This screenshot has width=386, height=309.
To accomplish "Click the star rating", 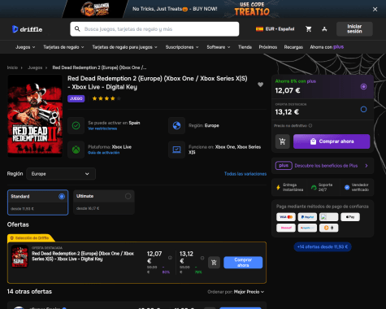I will click(x=106, y=98).
